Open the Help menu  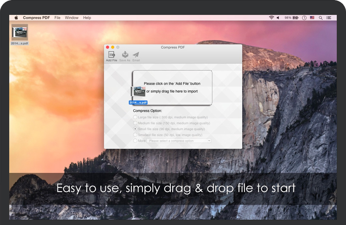87,18
